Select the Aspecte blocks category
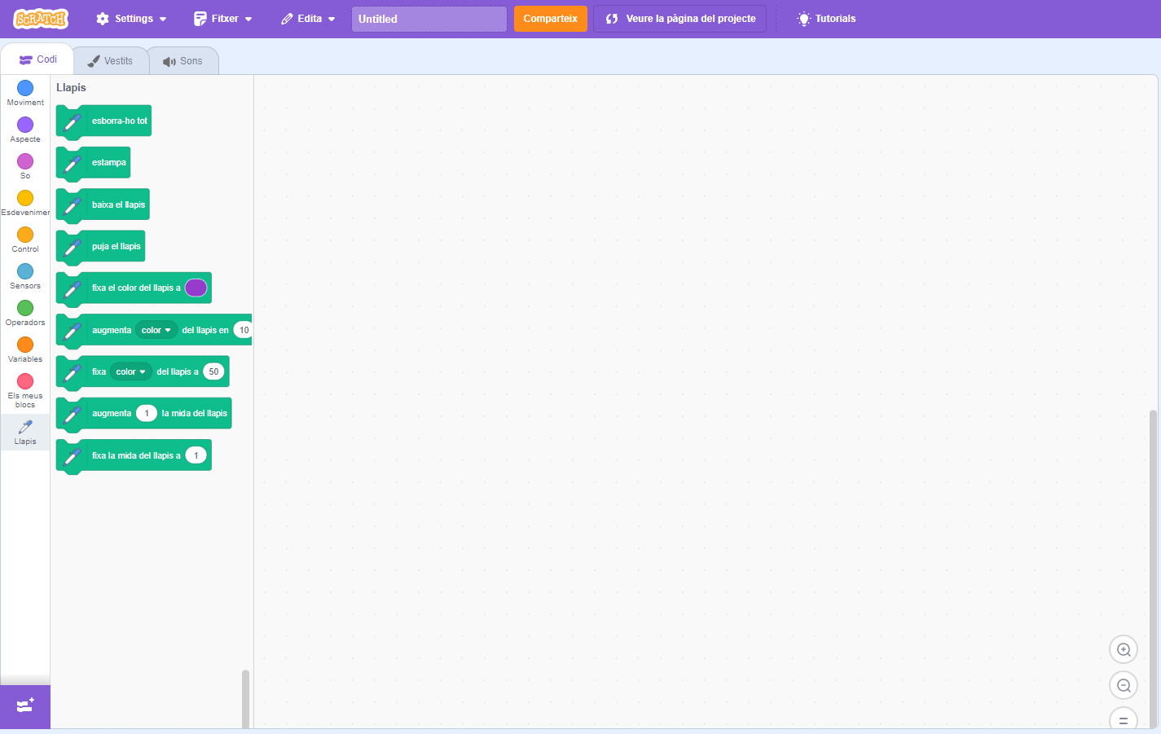This screenshot has height=734, width=1161. [x=25, y=125]
